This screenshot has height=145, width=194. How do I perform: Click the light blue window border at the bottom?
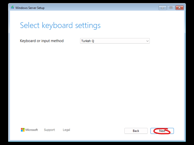pos(97,141)
